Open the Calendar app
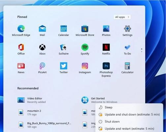Viewport: 166px width, 132px height. pyautogui.click(x=64, y=31)
